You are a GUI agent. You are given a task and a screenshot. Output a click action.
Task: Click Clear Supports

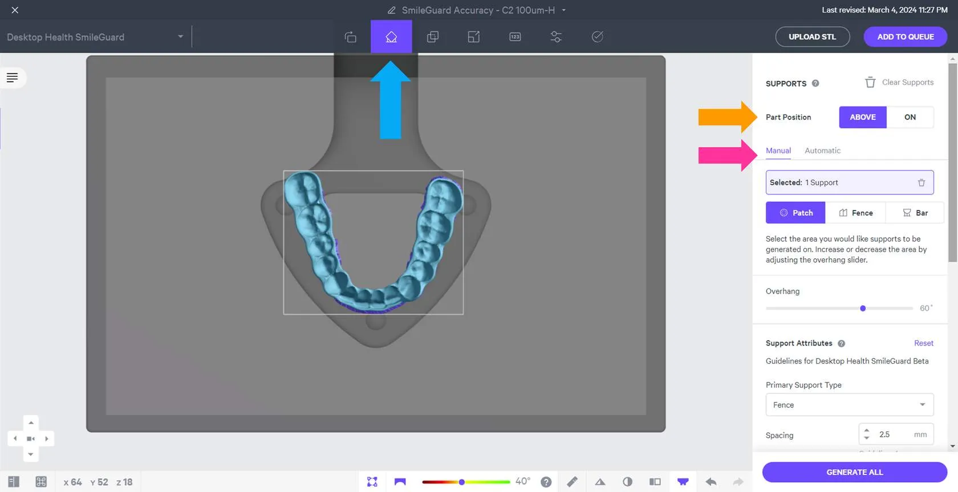tap(899, 83)
